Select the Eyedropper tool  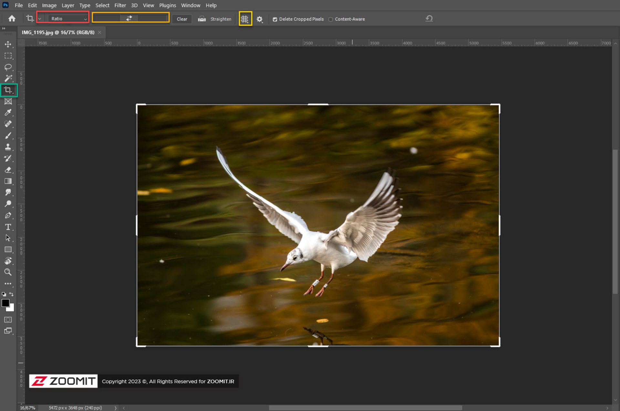(x=8, y=113)
